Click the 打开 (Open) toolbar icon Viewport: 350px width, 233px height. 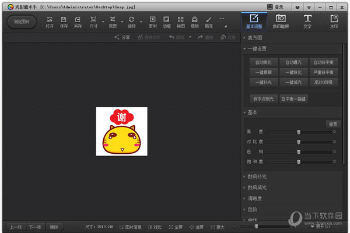50,22
